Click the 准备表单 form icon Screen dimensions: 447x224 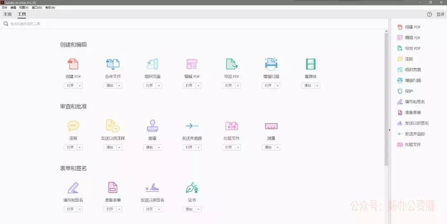(x=113, y=188)
